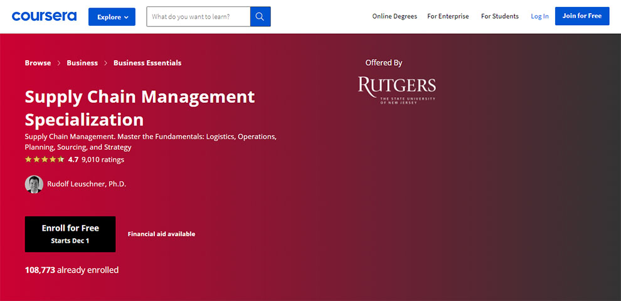Open the Coursera home logo

(x=44, y=16)
